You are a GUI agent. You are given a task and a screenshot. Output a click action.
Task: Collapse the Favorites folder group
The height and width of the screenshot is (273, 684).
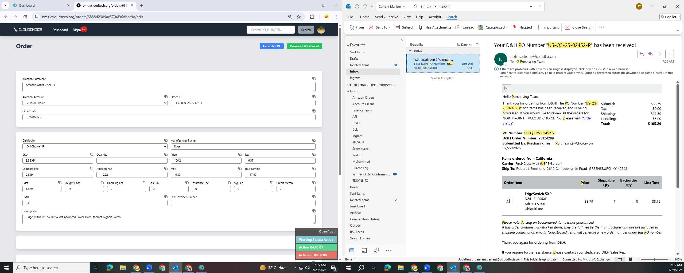(348, 45)
